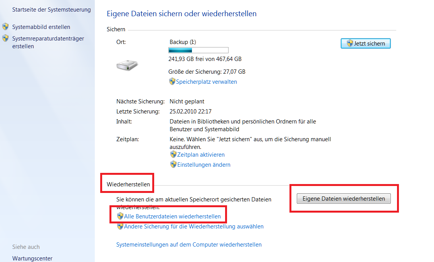Viewport: 434px width, 262px height.
Task: Click shield icon beside Systemreparaturdatenträger erstellen
Action: [x=5, y=38]
